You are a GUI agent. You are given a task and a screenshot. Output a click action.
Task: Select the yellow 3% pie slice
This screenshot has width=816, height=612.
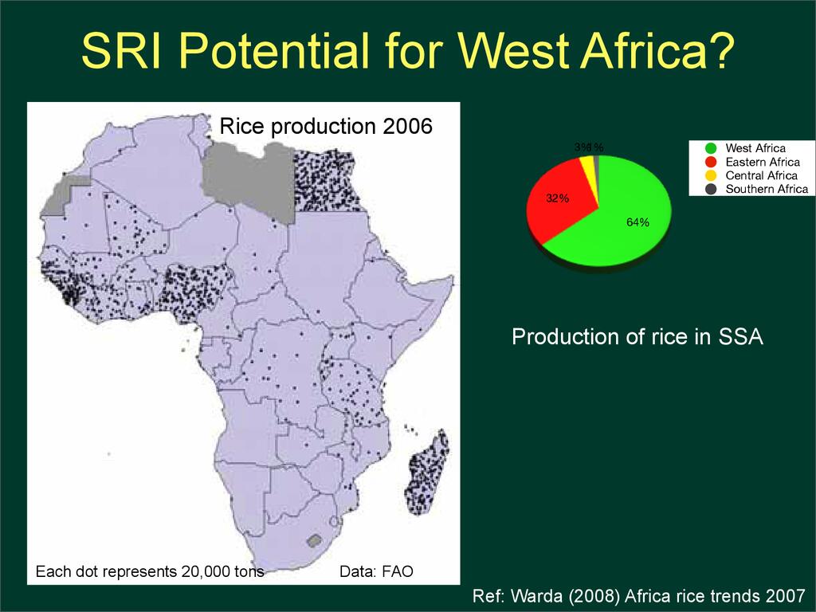[x=588, y=164]
